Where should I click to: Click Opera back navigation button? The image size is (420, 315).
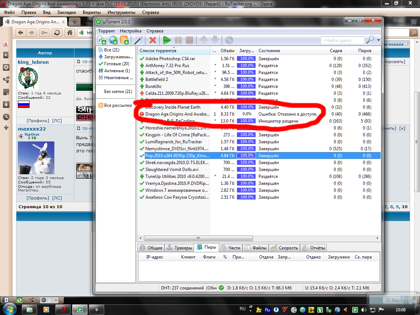click(21, 33)
